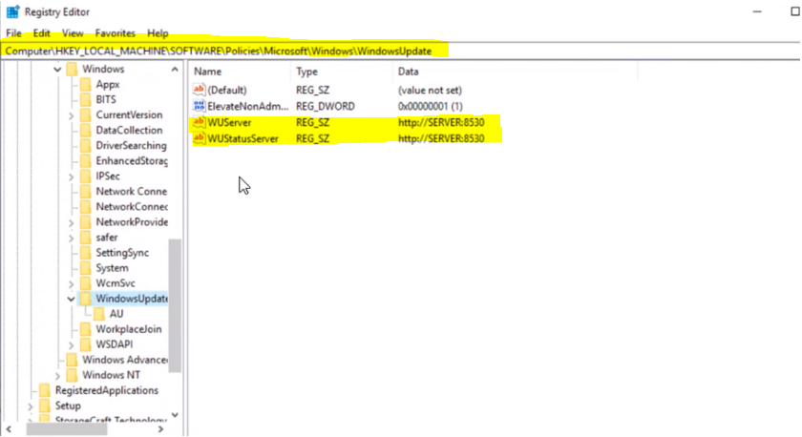Click the WcmSvc folder icon

pyautogui.click(x=86, y=283)
